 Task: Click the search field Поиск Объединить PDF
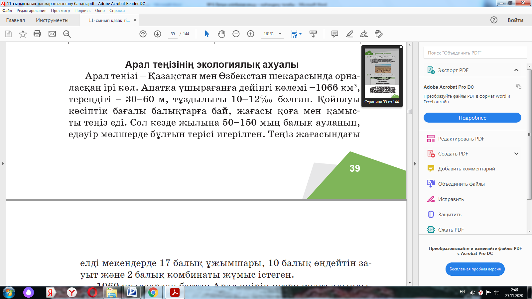click(x=475, y=53)
